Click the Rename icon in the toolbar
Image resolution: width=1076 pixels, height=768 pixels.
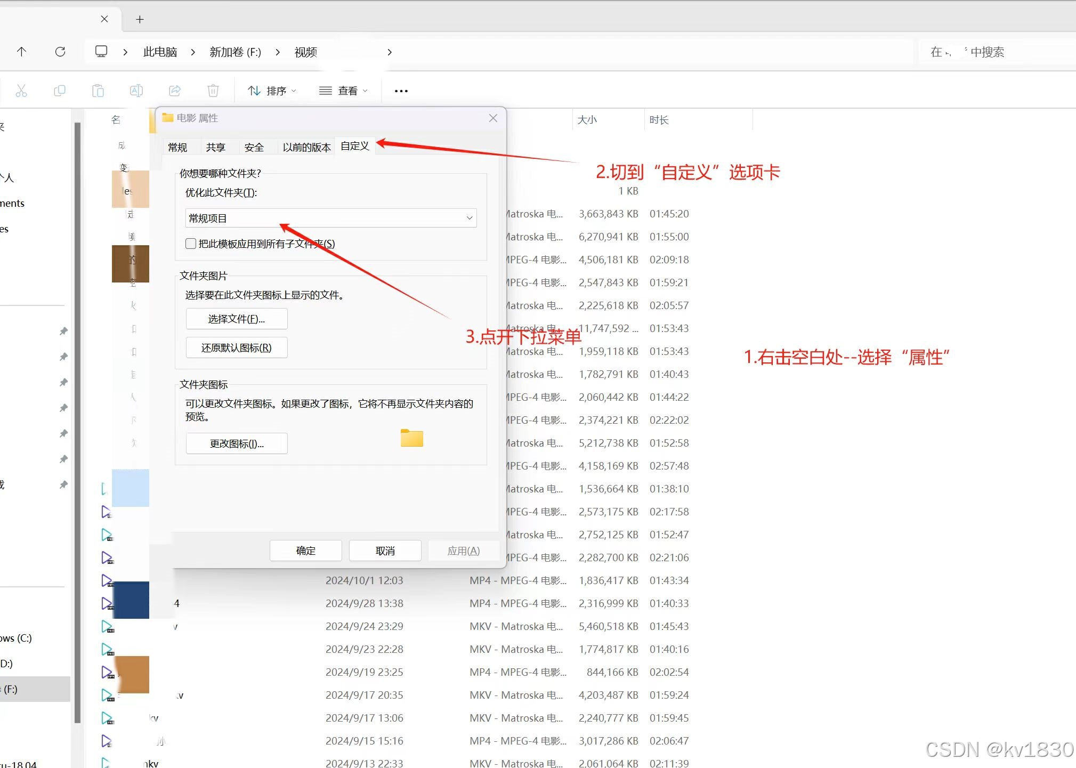136,91
